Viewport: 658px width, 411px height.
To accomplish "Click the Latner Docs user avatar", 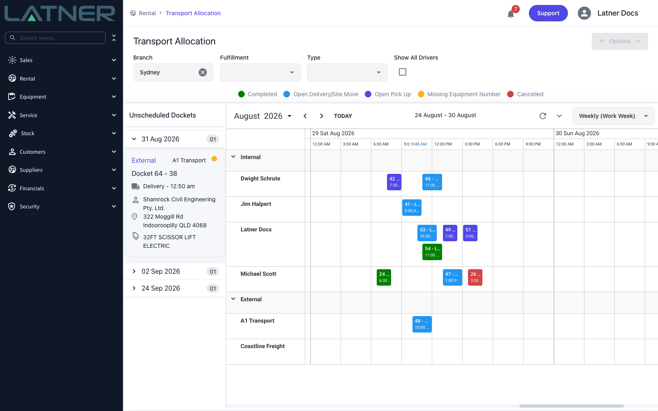I will [x=584, y=13].
